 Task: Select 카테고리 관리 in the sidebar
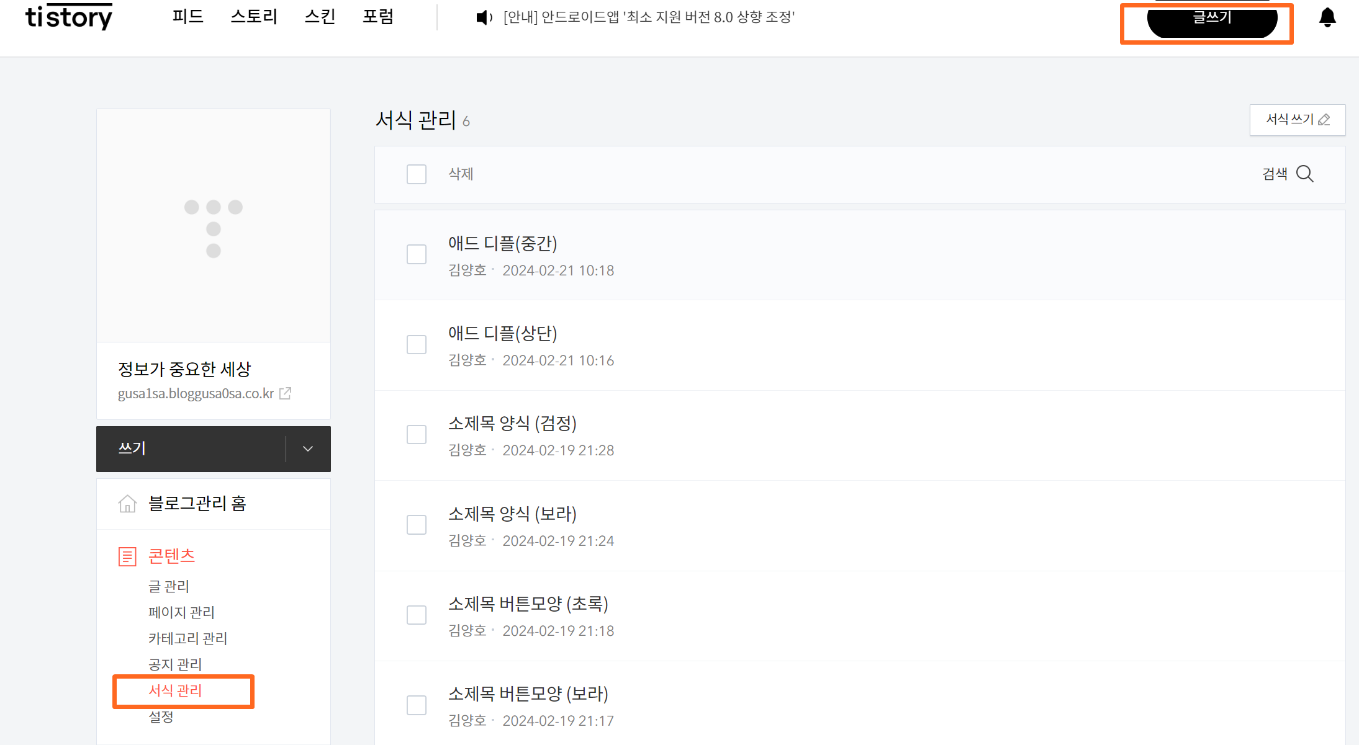[187, 638]
